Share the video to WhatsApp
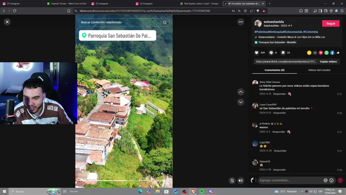This screenshot has height=195, width=346. pos(327,53)
